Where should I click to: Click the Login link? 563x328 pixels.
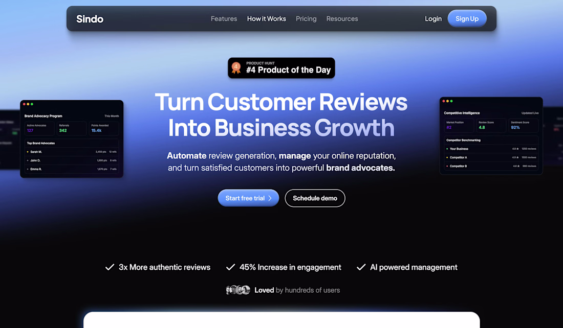point(433,18)
